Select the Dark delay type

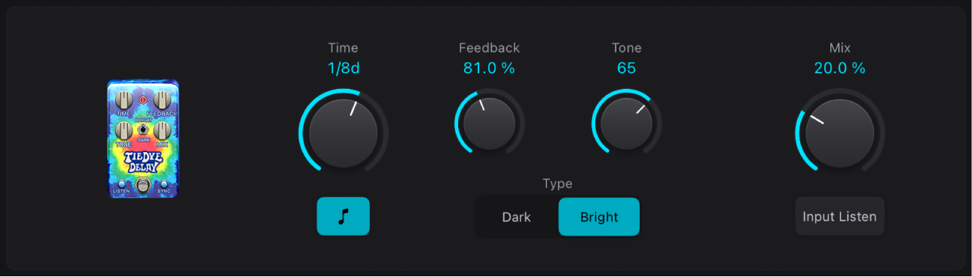(x=517, y=217)
